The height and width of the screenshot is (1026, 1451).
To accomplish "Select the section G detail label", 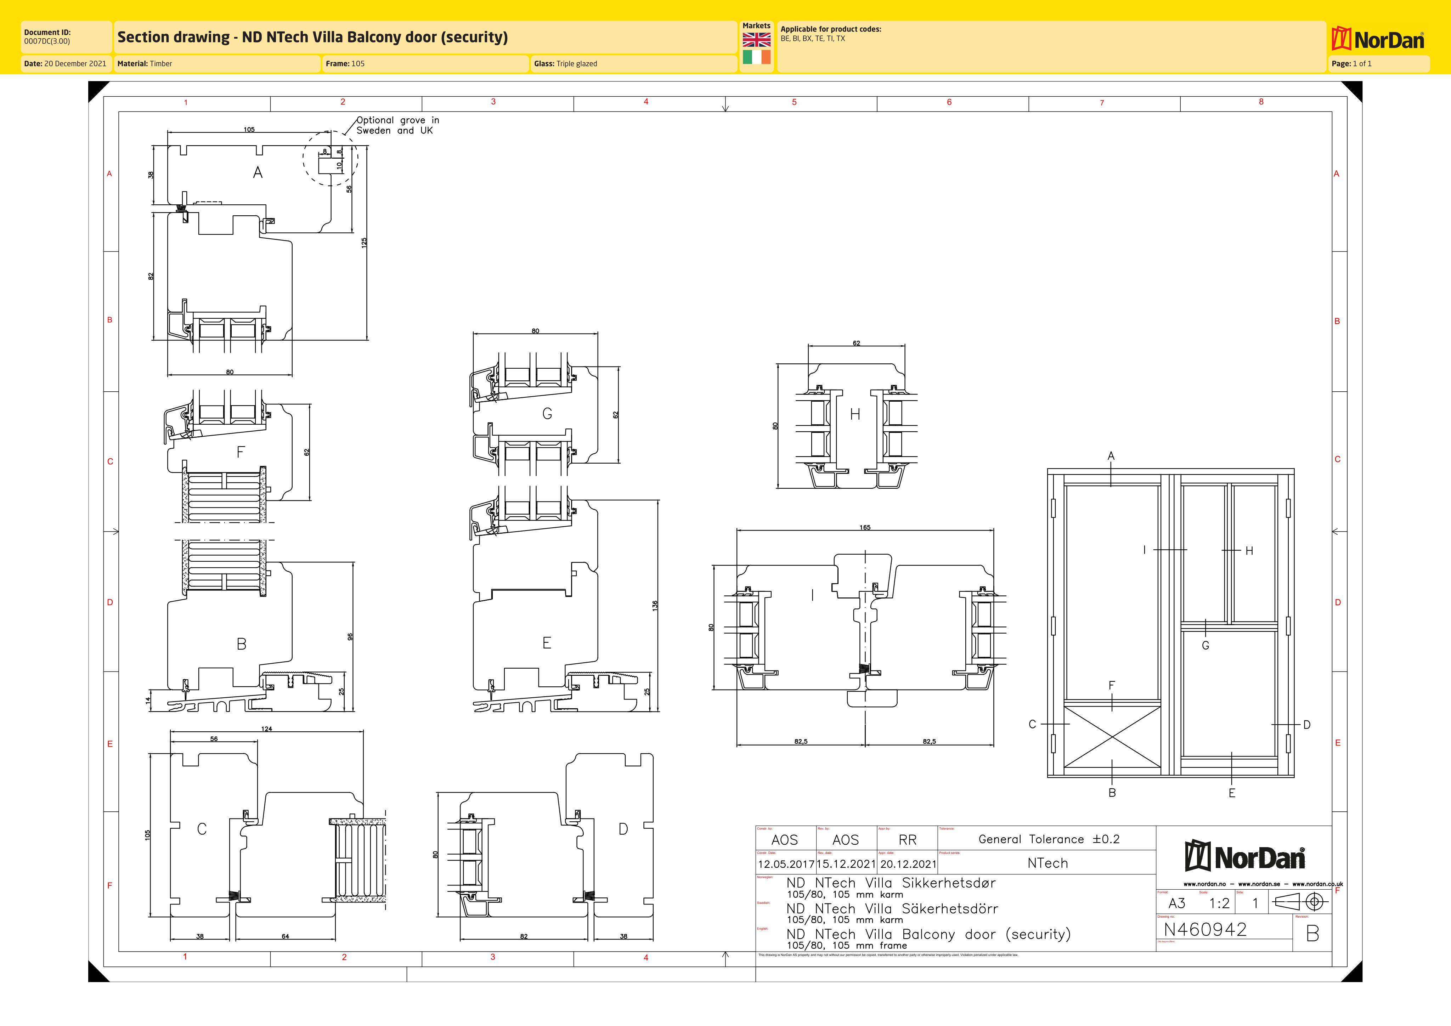I will coord(547,413).
